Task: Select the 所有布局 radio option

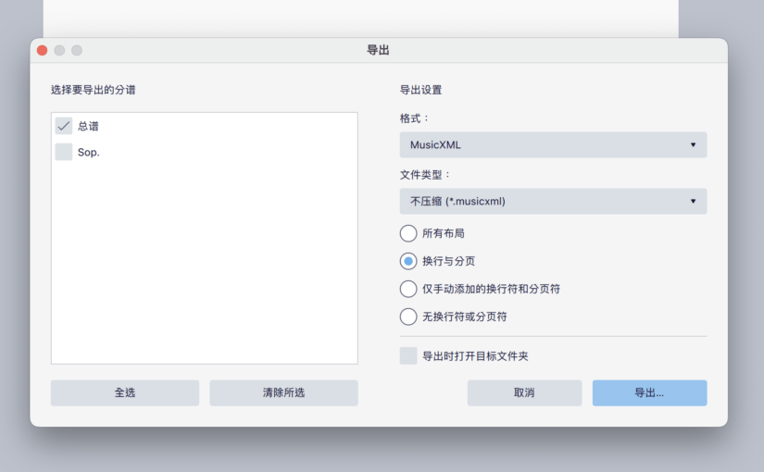Action: pyautogui.click(x=408, y=233)
